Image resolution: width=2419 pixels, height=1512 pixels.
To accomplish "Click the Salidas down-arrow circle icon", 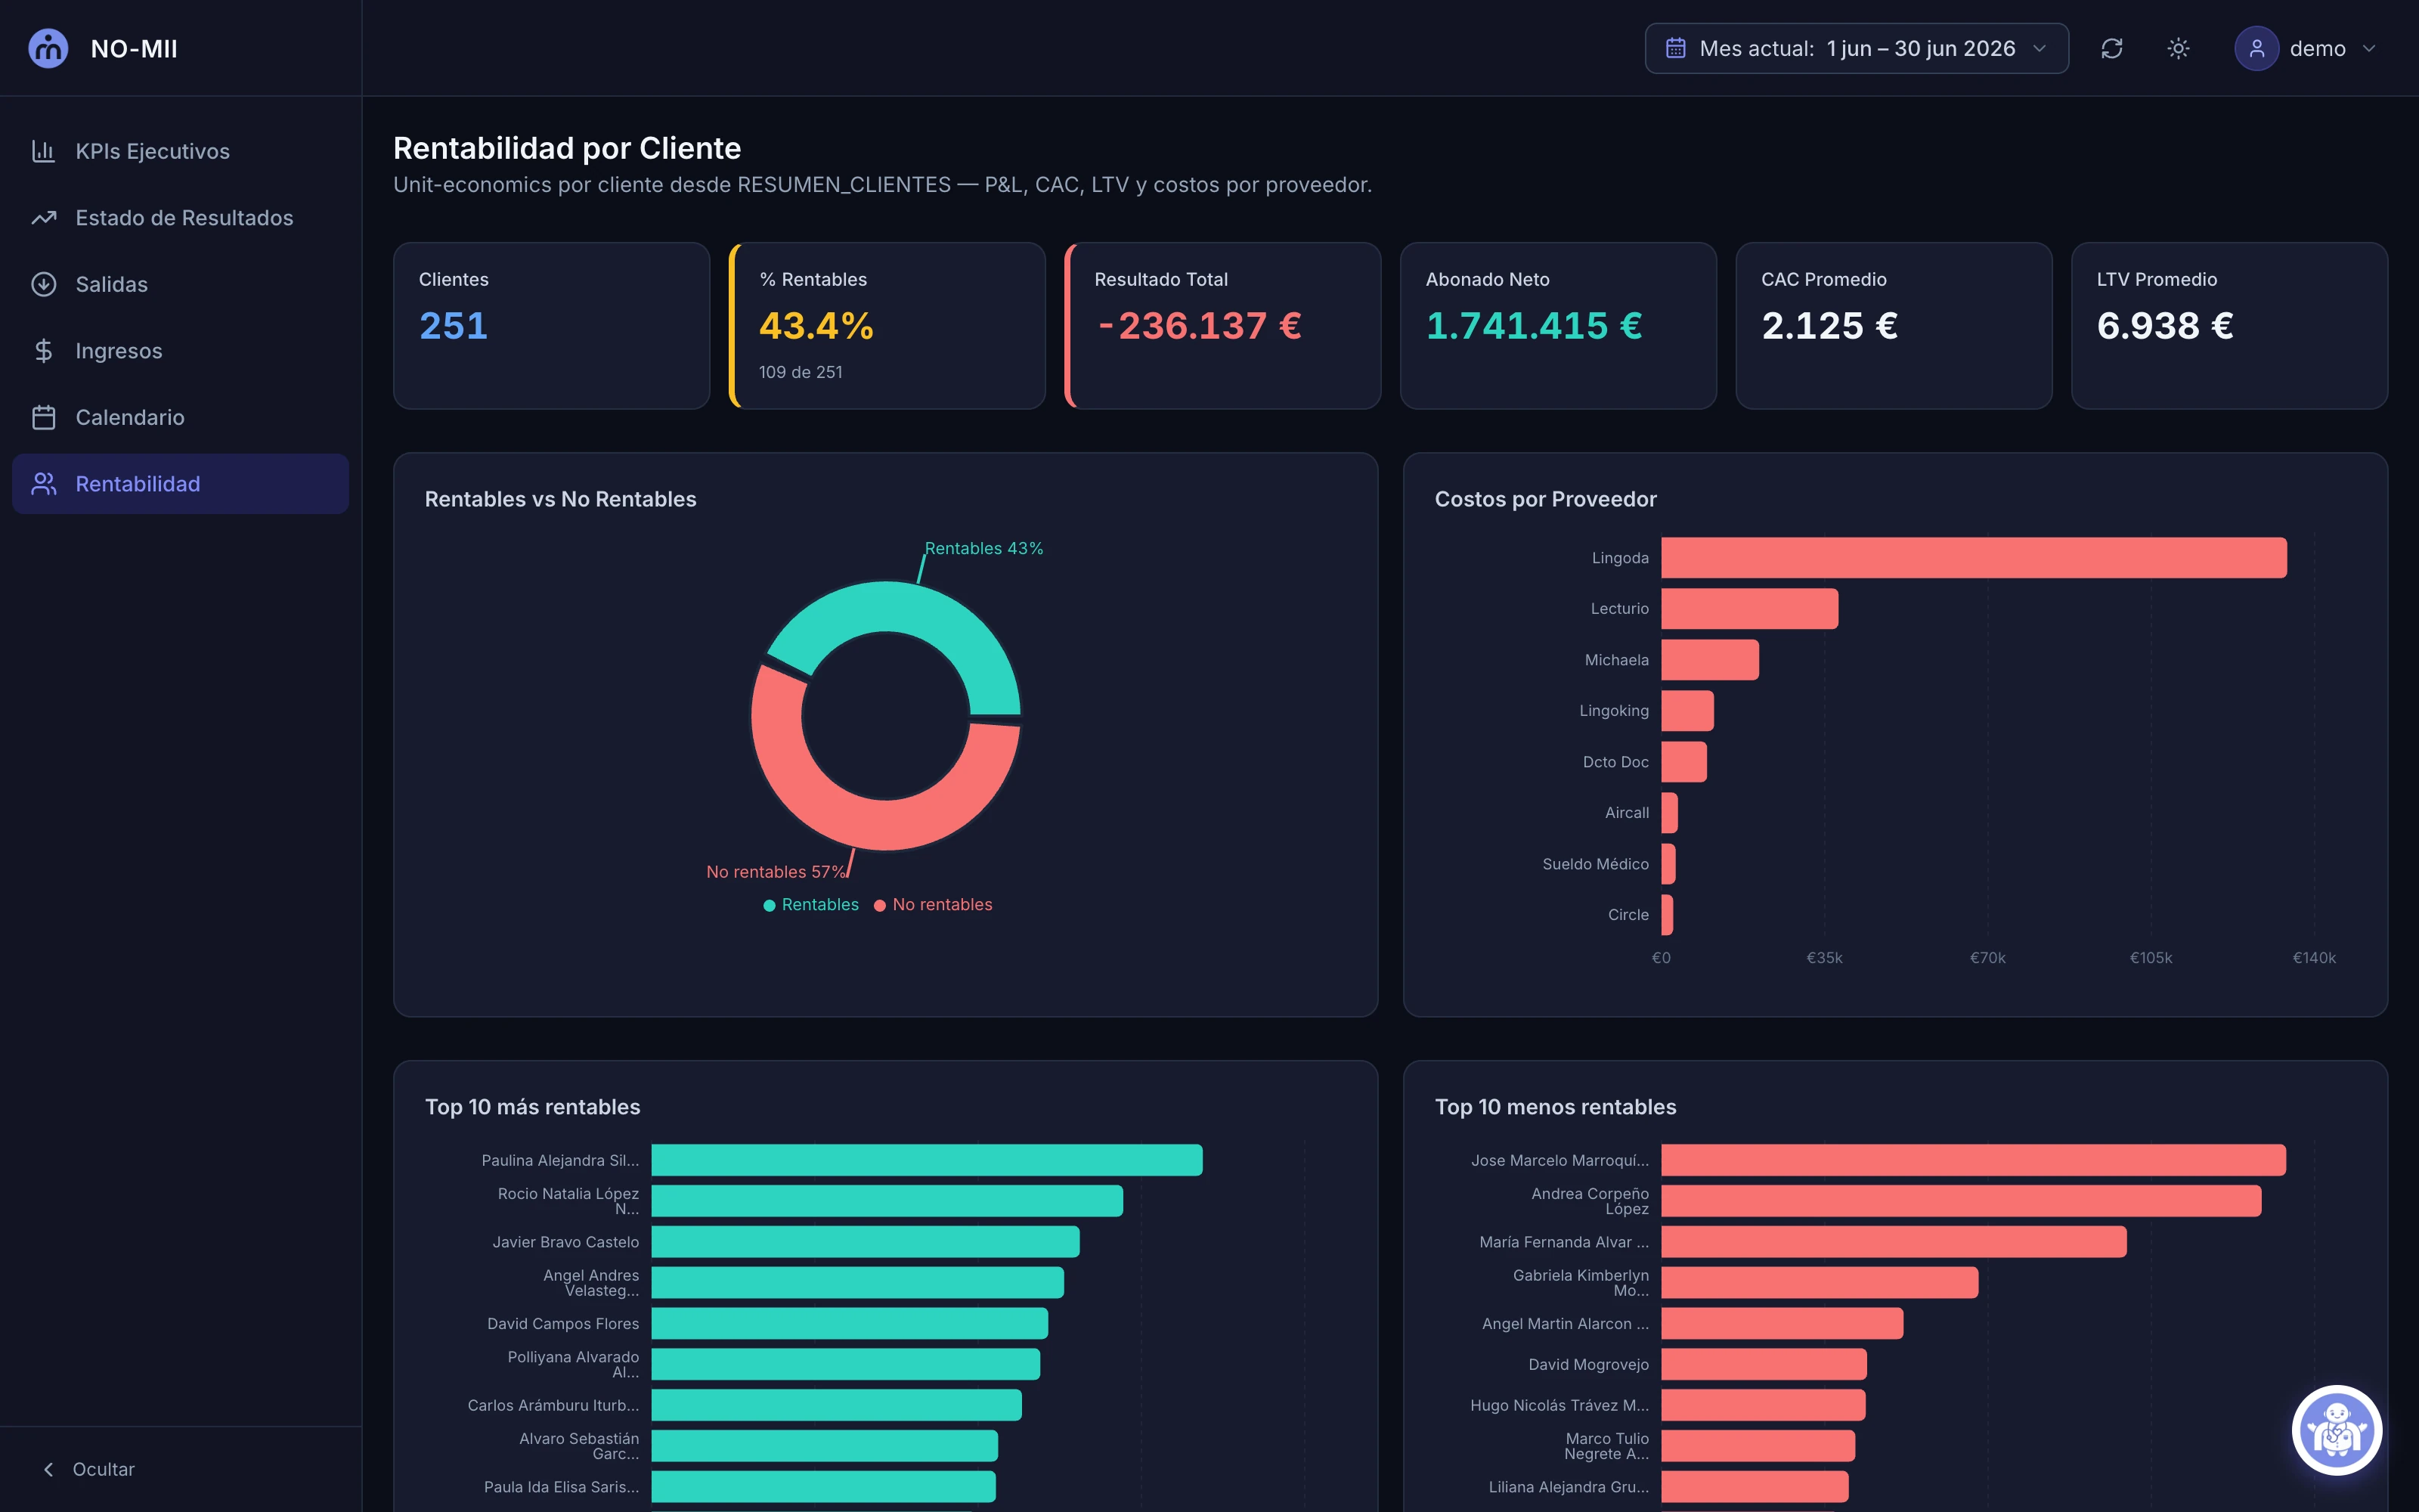I will pos(43,284).
